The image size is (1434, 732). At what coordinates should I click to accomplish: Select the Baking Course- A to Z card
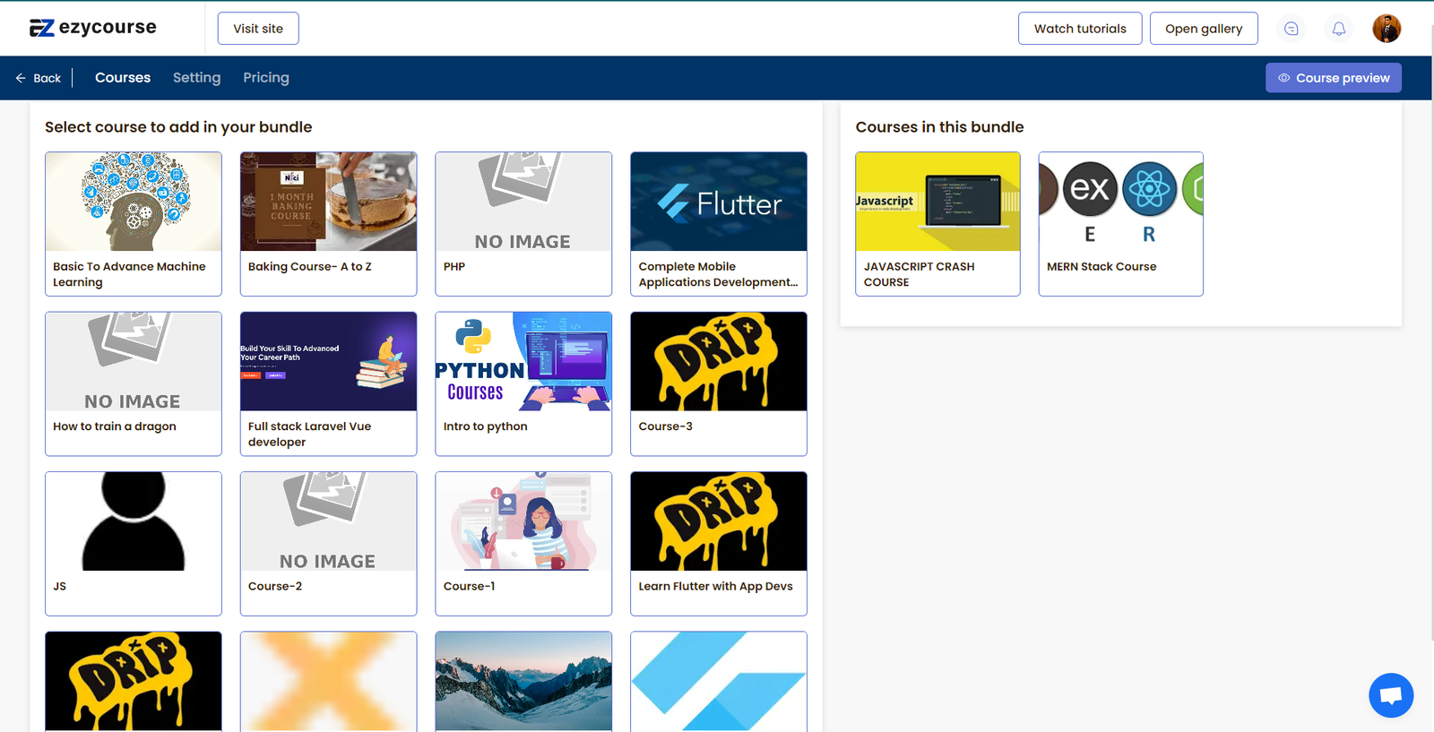click(328, 223)
